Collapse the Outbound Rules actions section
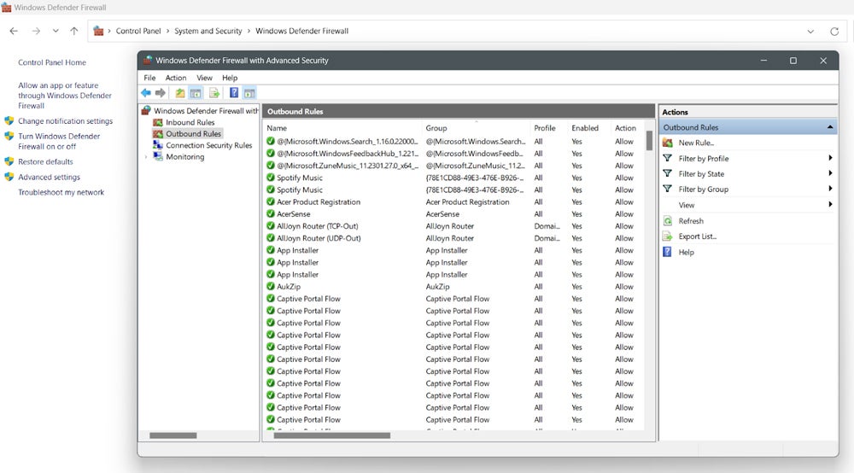Viewport: 854px width, 473px height. coord(830,127)
